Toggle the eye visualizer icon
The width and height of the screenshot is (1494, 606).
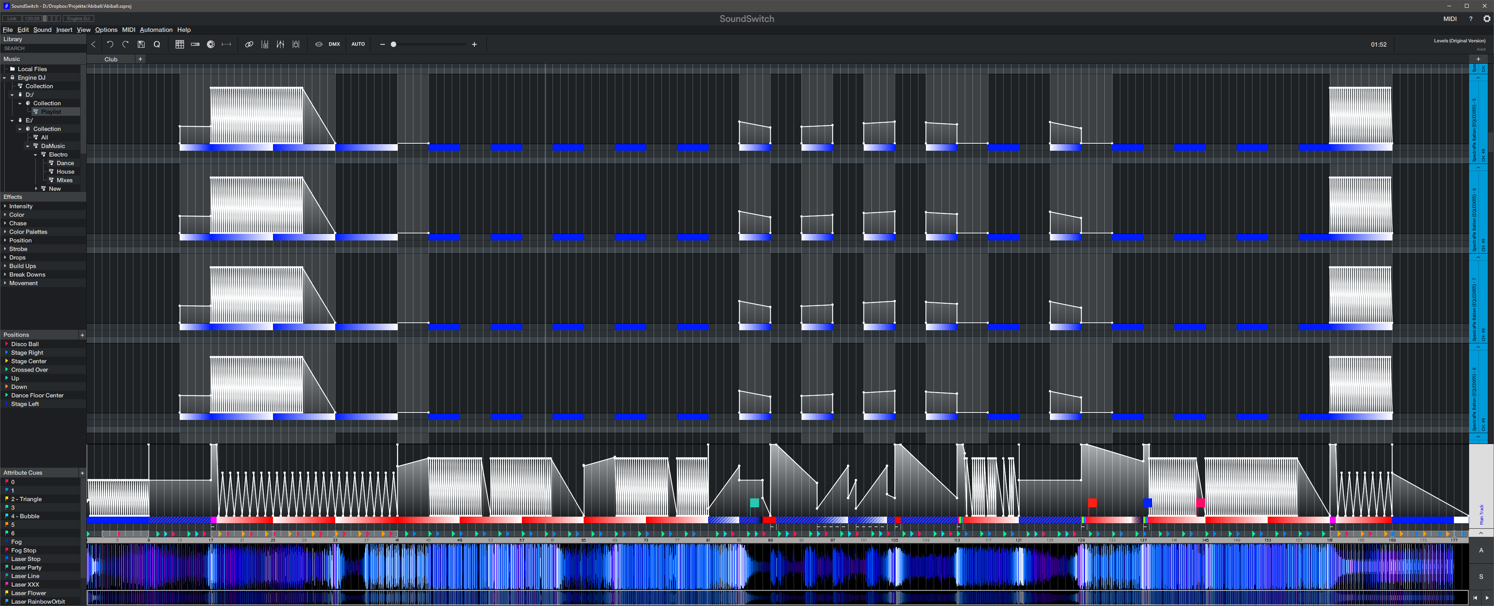pyautogui.click(x=319, y=44)
